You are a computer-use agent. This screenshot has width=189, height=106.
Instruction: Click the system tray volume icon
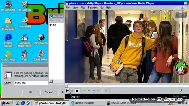[172, 103]
